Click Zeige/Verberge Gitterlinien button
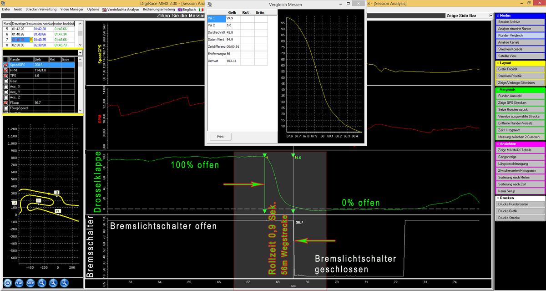Image resolution: width=546 pixels, height=291 pixels. pos(520,83)
